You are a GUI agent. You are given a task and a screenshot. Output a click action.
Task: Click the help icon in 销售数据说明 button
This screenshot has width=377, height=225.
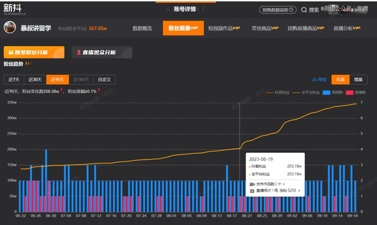tap(292, 10)
